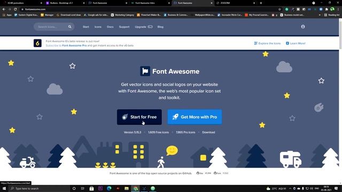Click the taskbar Type here to search box
Viewport: 342px width, 192px height.
[x=39, y=188]
